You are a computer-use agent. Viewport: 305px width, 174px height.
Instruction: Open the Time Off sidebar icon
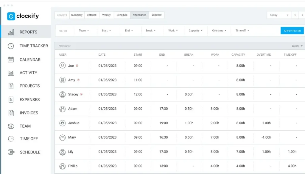[x=11, y=139]
